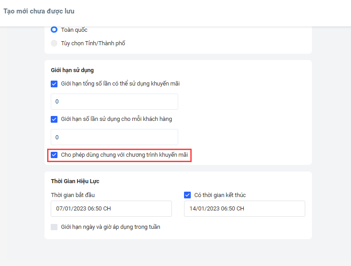The image size is (351, 266).
Task: Untick the total promotion usage limit checkbox
Action: coord(54,84)
